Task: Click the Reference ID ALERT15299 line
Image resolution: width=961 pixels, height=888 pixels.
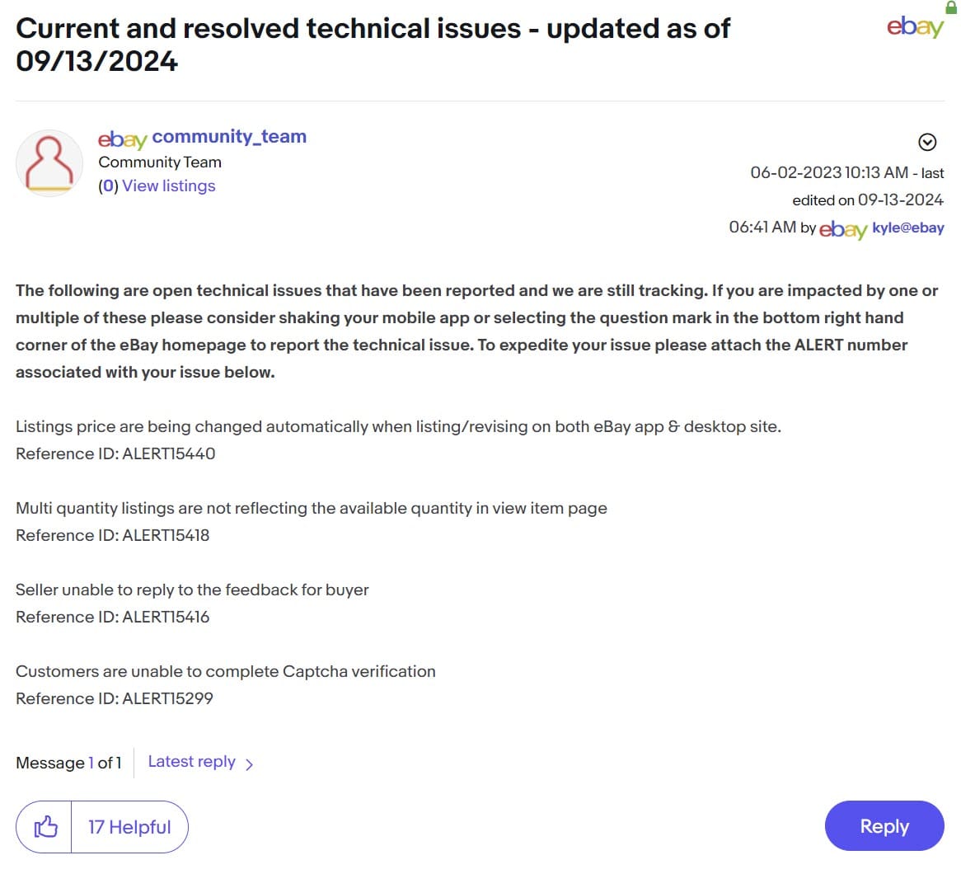Action: coord(115,698)
